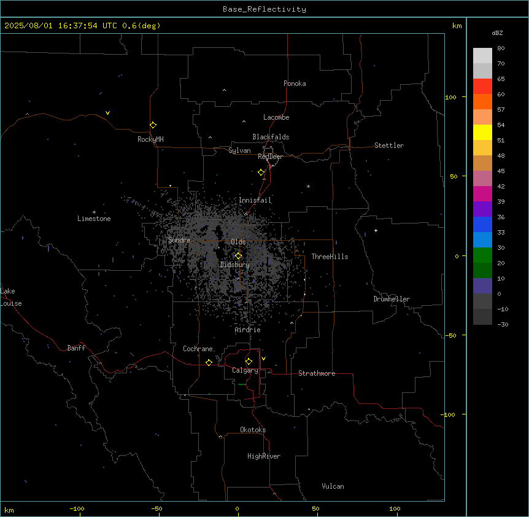
Task: Select the yellow diamond marker above Didsbury
Action: pyautogui.click(x=238, y=256)
